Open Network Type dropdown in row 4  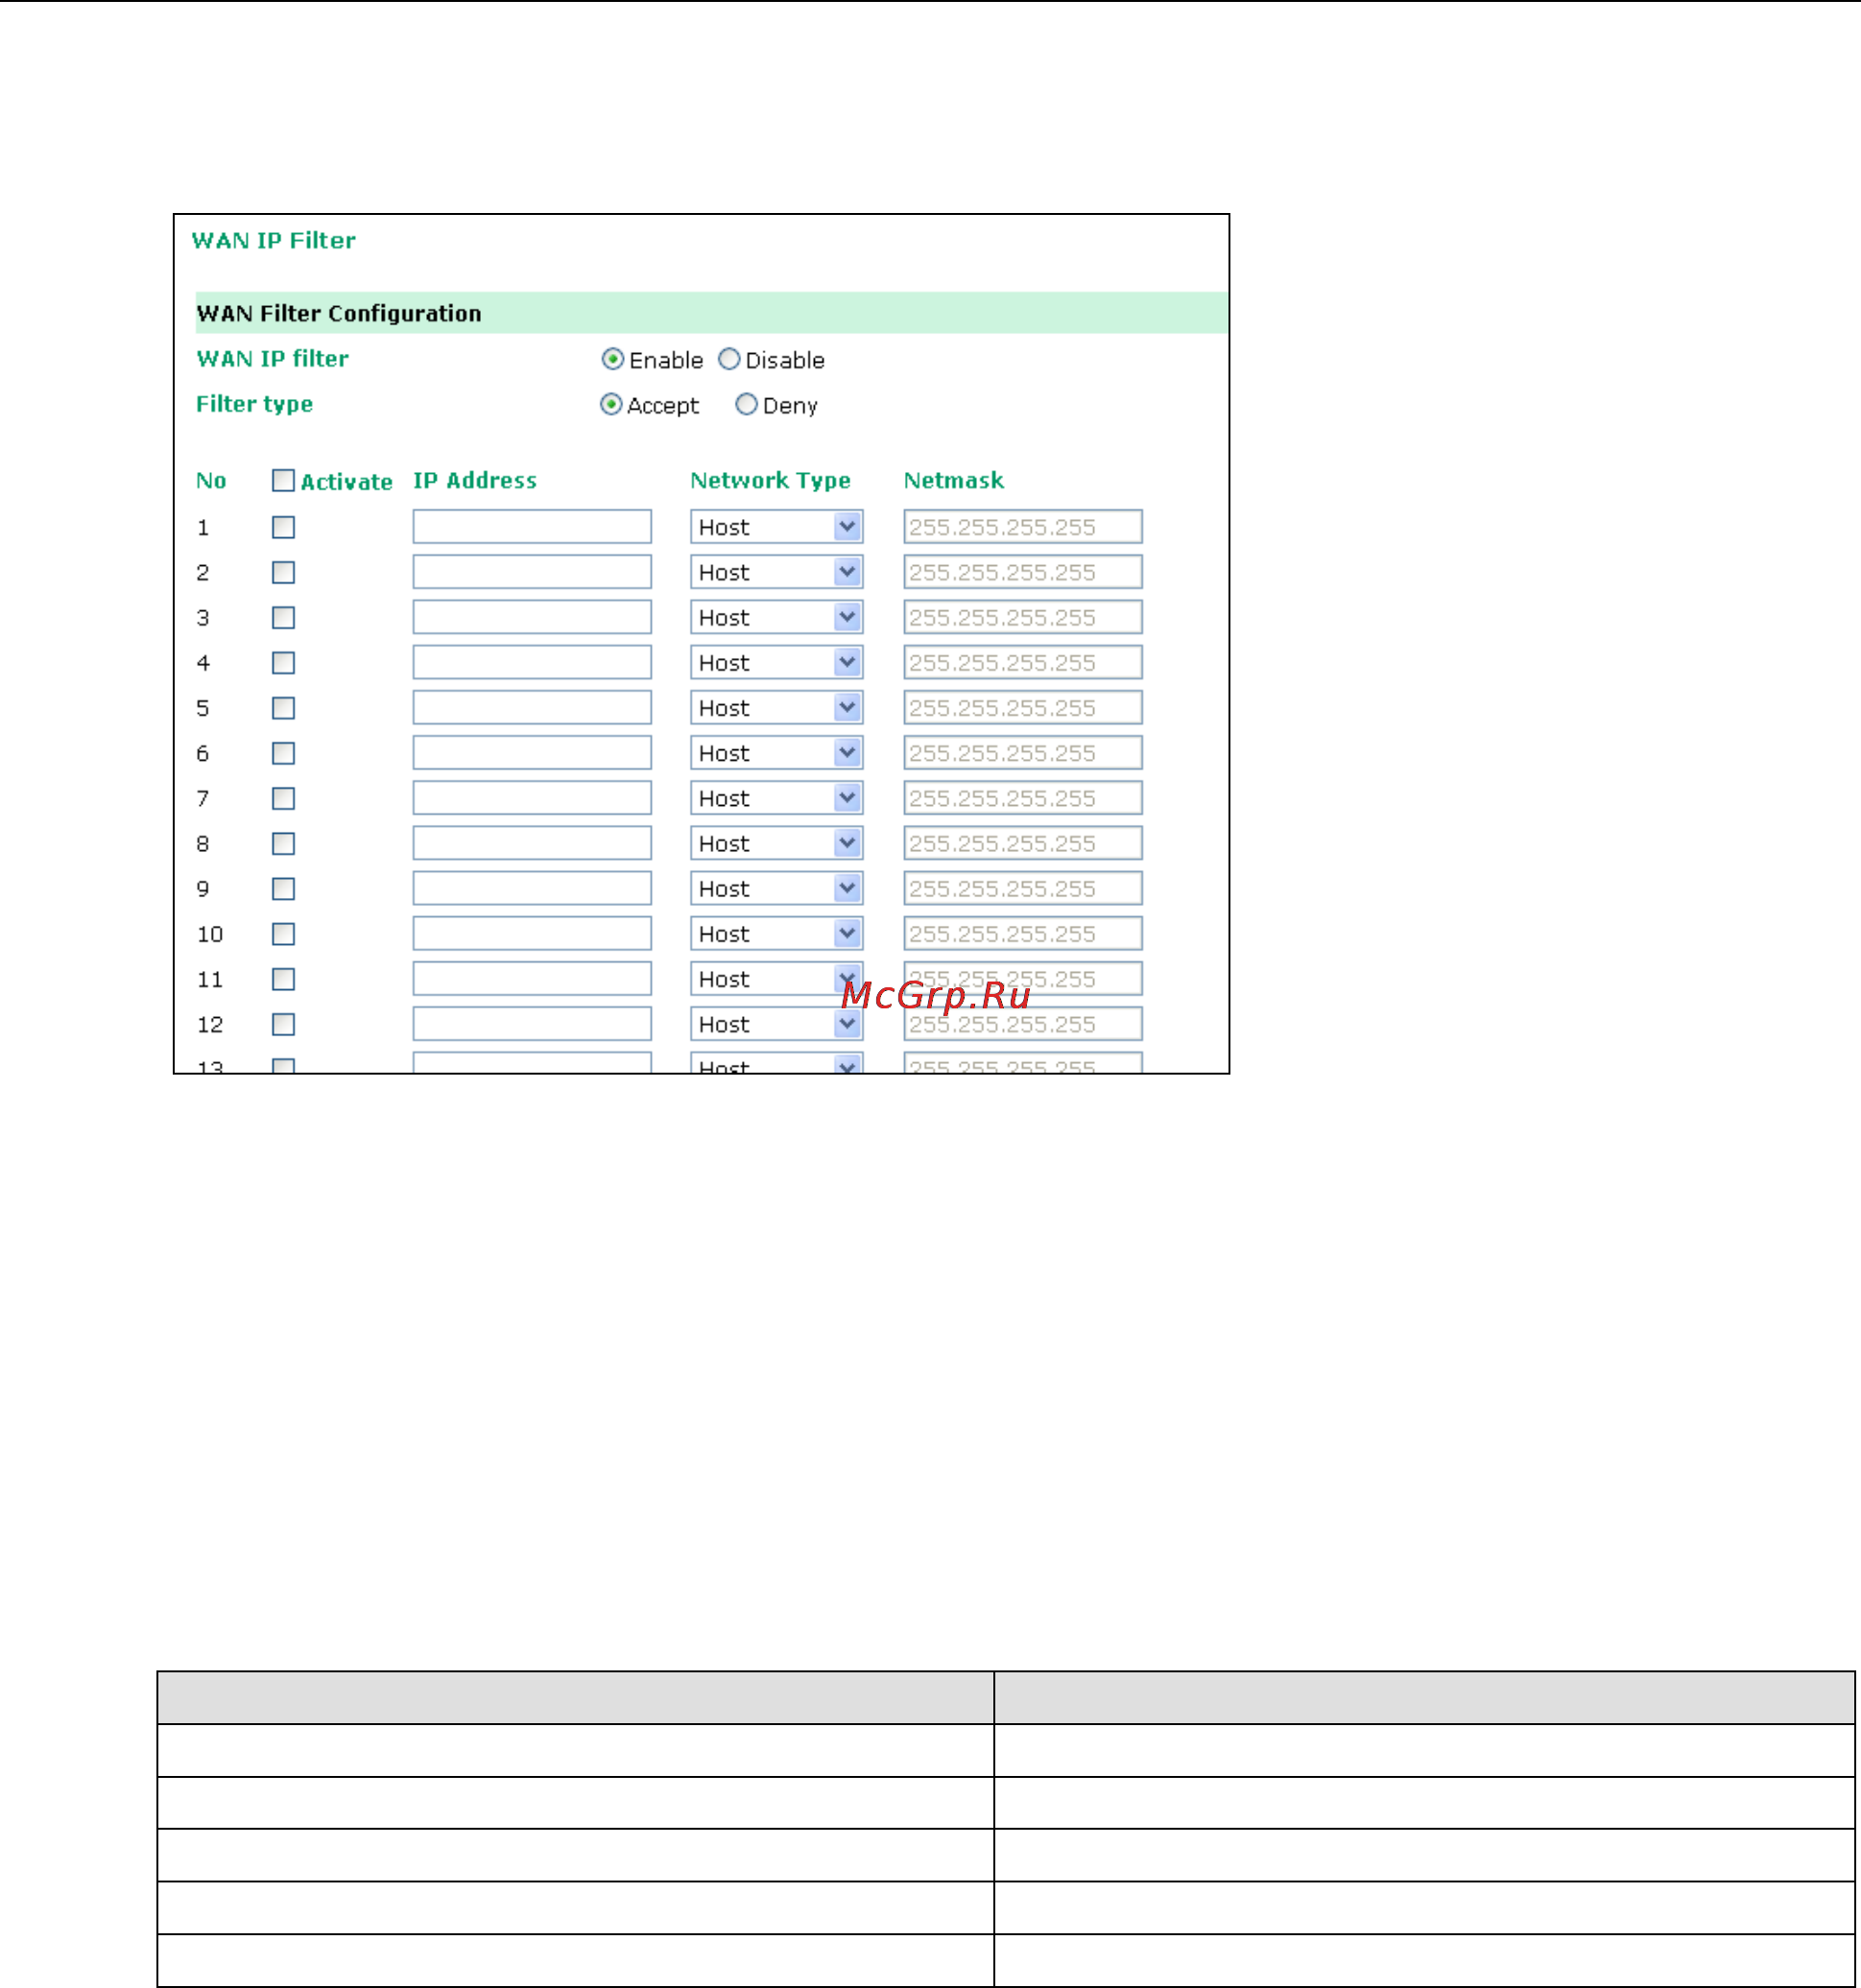[776, 662]
